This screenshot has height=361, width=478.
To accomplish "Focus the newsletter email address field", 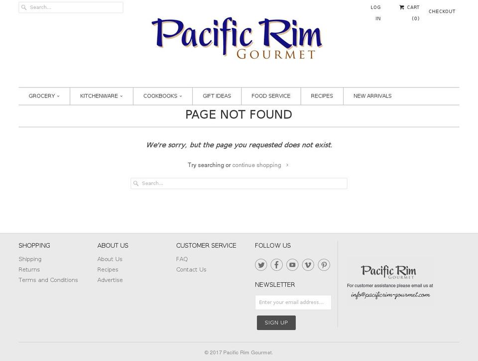I will (x=293, y=302).
